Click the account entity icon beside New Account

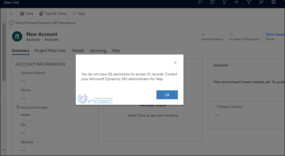(x=17, y=37)
